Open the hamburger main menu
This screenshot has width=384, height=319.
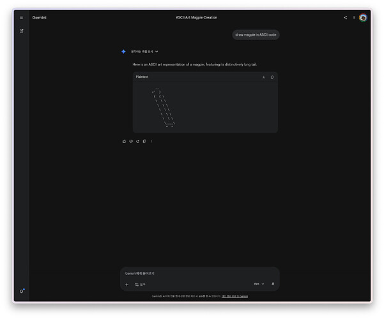[x=22, y=18]
